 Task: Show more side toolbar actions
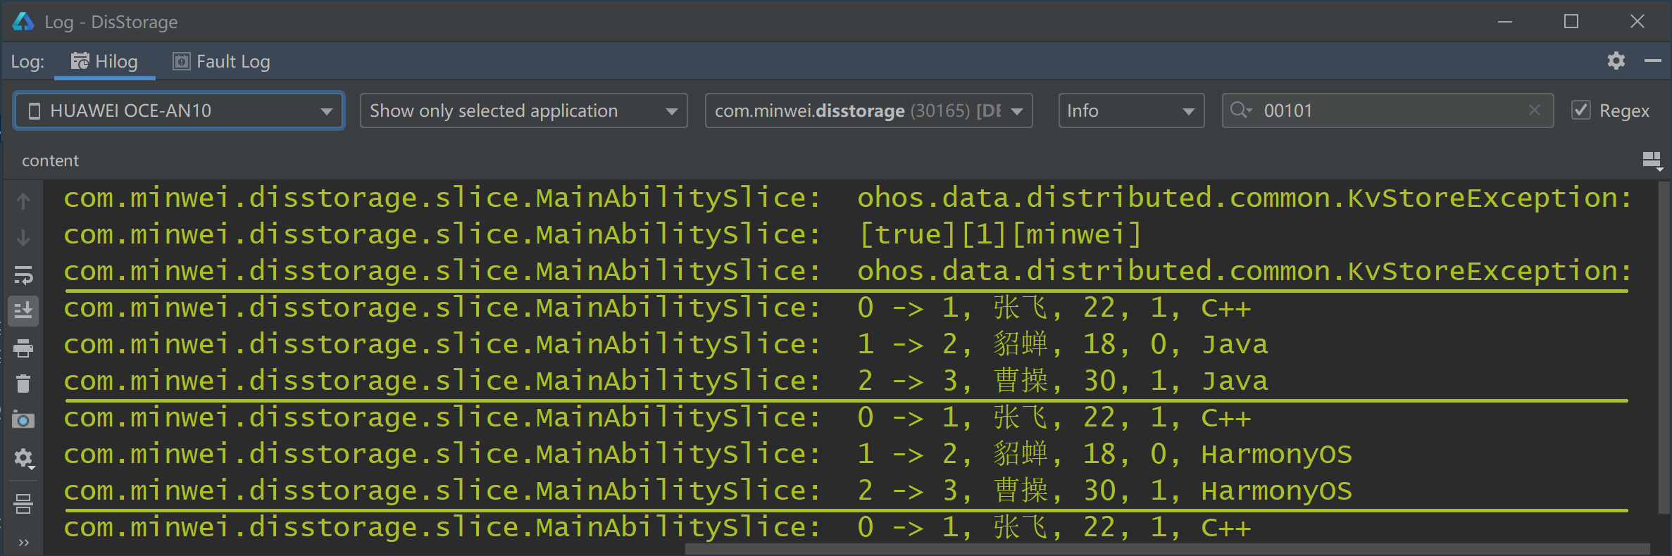24,542
